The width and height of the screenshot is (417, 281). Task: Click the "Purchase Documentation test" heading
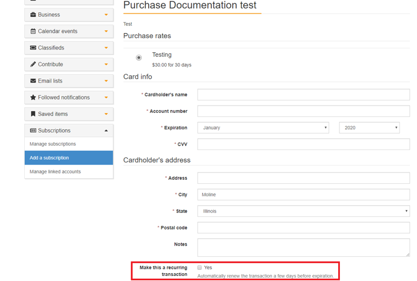pyautogui.click(x=190, y=5)
